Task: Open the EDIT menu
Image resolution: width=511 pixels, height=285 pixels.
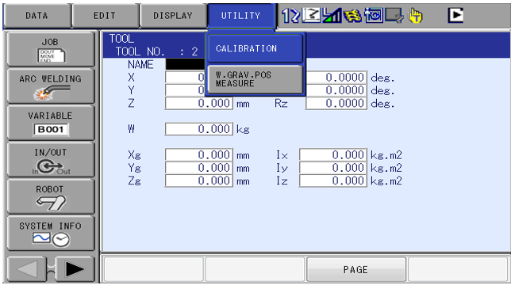Action: (105, 16)
